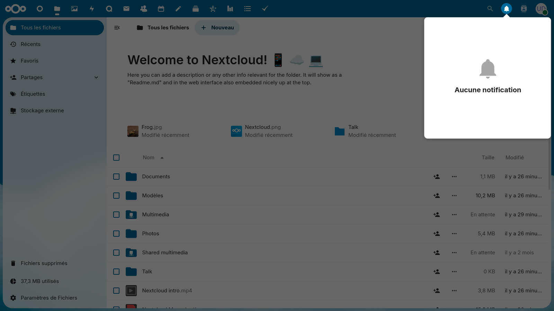Share the Modèles folder
This screenshot has height=311, width=554.
[x=437, y=196]
